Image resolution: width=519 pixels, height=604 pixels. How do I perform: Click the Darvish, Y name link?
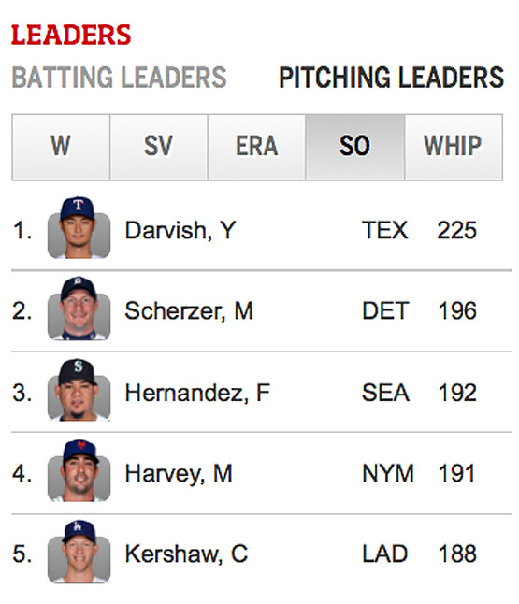tap(180, 230)
